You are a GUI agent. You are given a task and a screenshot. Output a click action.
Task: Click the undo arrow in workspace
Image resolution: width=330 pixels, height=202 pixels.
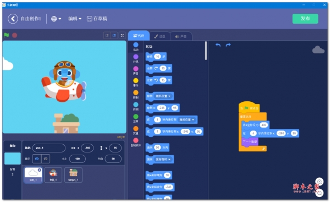pyautogui.click(x=218, y=45)
